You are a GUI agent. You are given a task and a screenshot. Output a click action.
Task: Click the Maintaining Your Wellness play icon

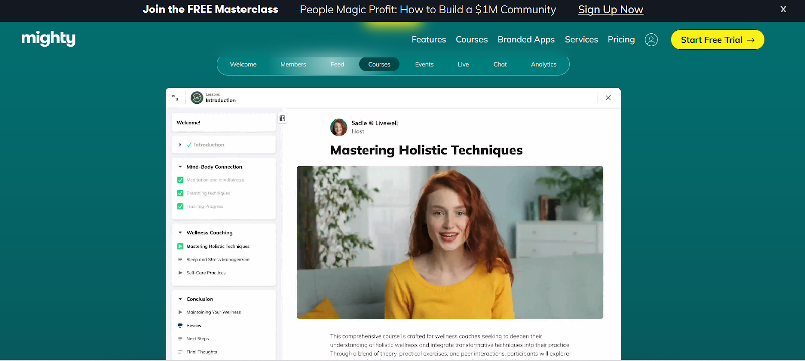[180, 312]
